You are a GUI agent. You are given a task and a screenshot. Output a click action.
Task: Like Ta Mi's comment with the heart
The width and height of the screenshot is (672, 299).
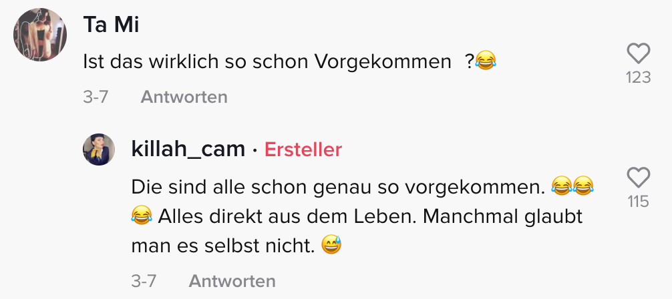tap(638, 53)
